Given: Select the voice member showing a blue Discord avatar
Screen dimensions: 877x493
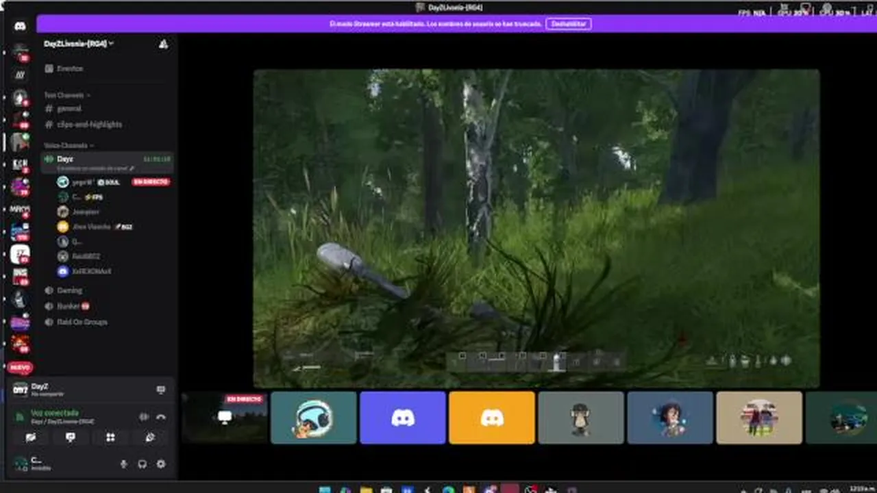Looking at the screenshot, I should tap(86, 271).
